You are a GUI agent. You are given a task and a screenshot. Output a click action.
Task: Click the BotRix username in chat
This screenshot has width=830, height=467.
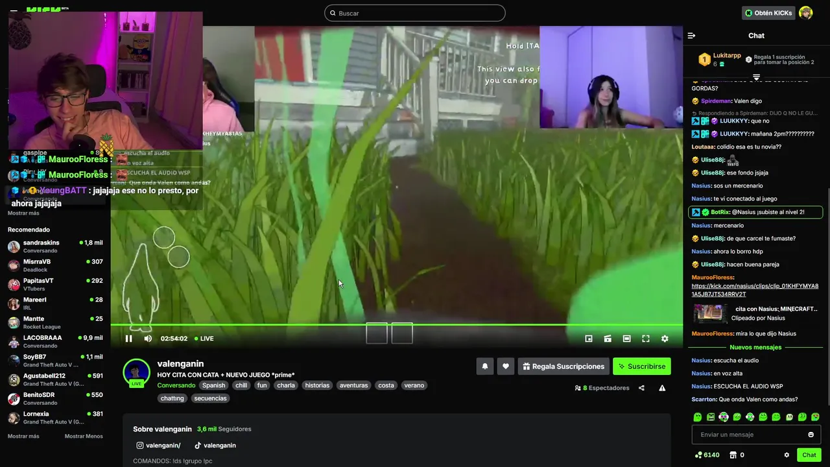tap(720, 212)
